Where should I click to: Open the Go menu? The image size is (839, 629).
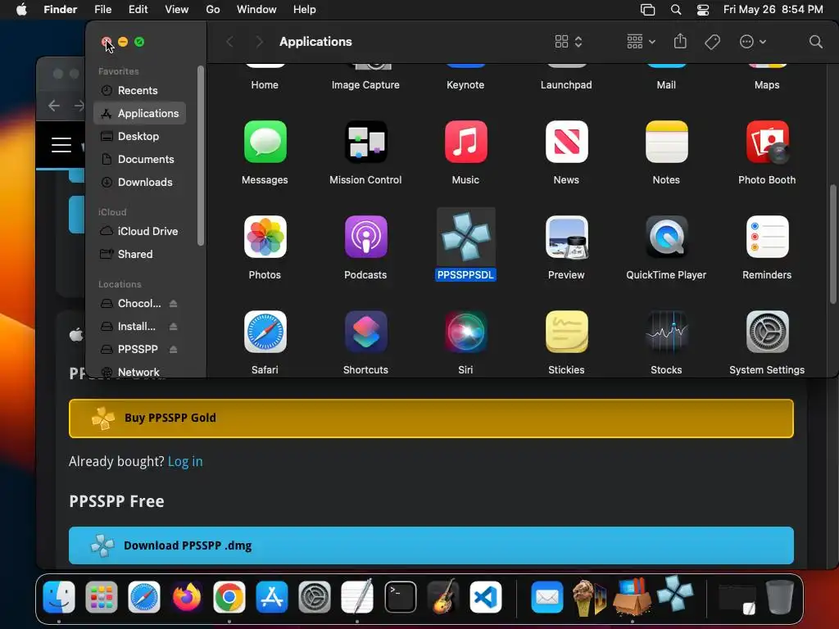tap(213, 10)
